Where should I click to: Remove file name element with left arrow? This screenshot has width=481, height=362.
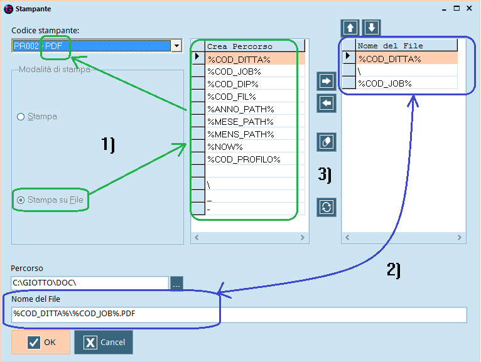(327, 104)
